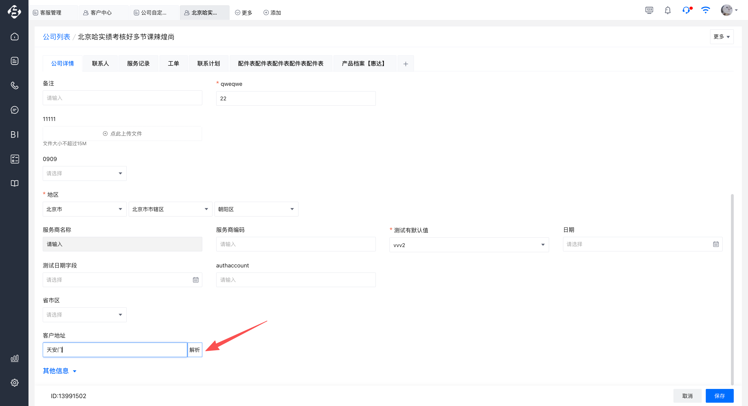Click the phone call sidebar icon
The image size is (748, 406).
pyautogui.click(x=15, y=85)
